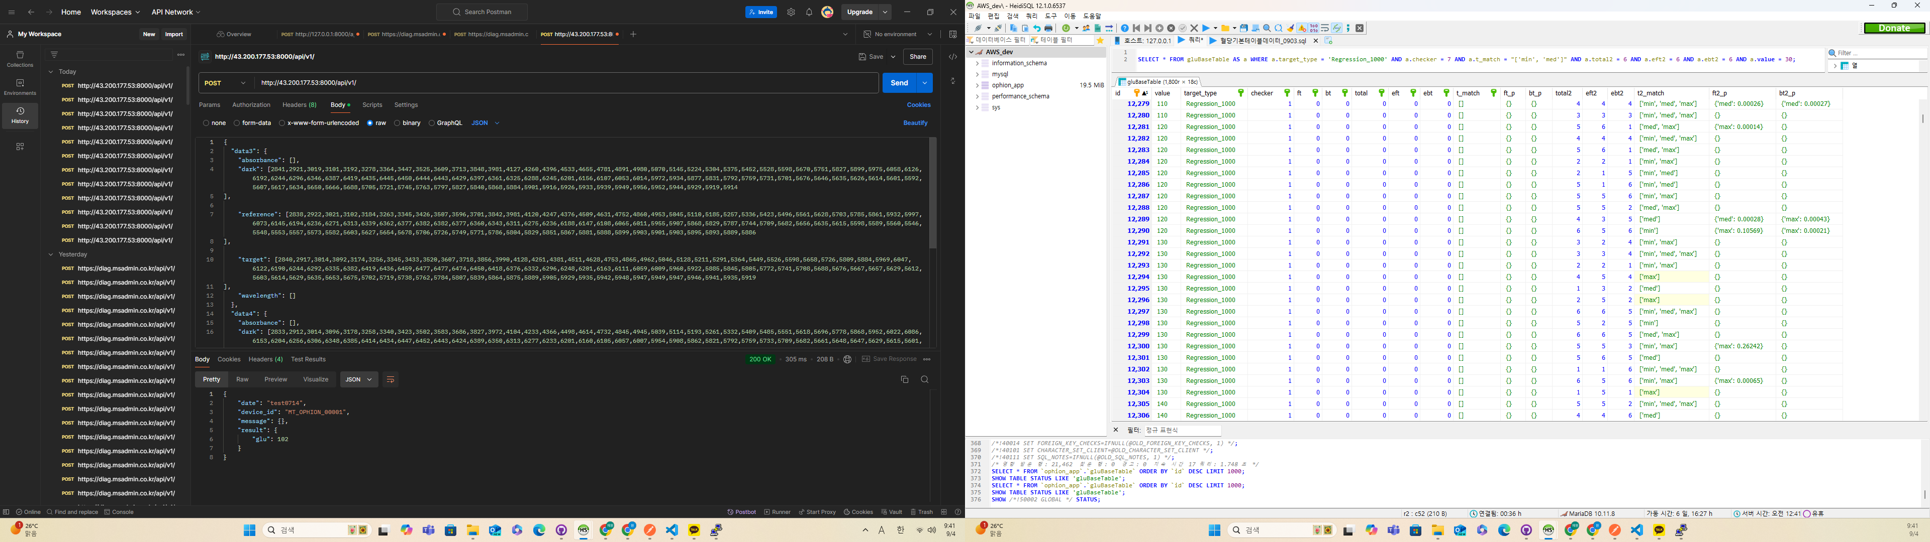Screen dimensions: 1930x542
Task: Click the undo arrow in the HeidiSQL toolbar
Action: click(x=1038, y=29)
